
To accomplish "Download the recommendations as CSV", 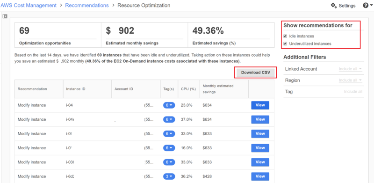I will [x=256, y=73].
